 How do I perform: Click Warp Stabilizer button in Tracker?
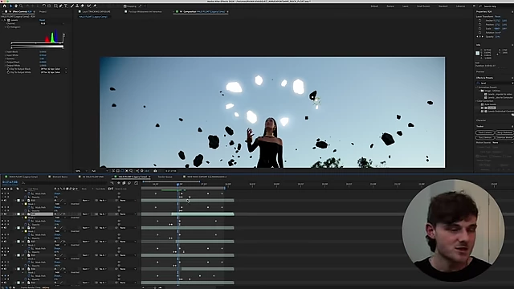[x=504, y=132]
